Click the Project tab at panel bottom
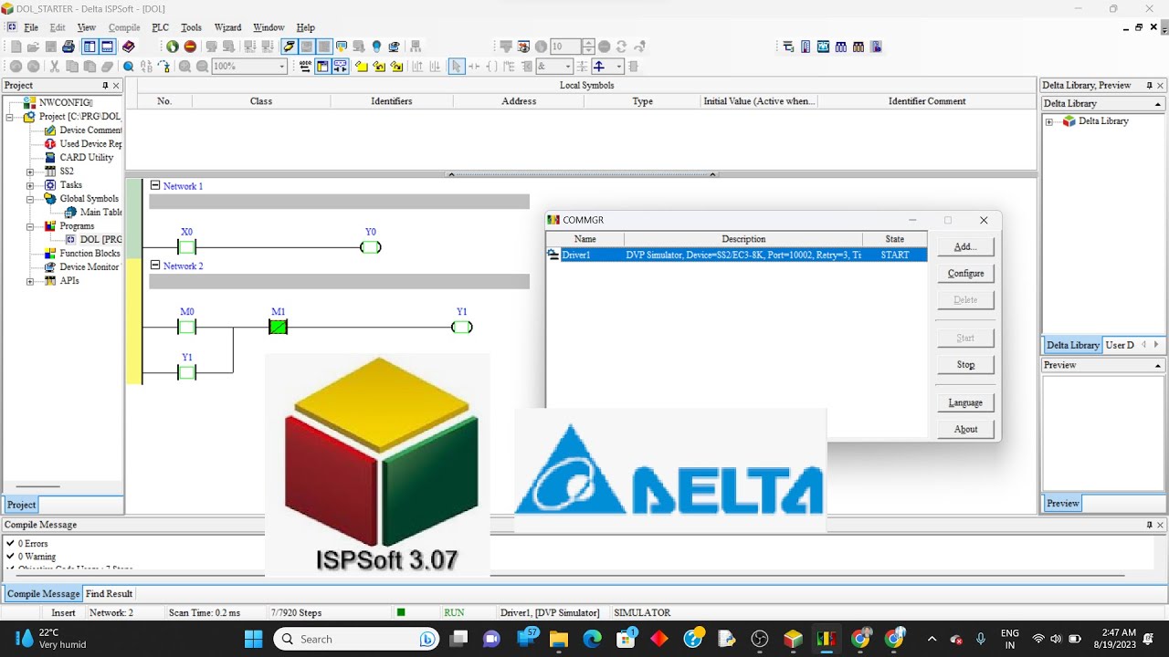1169x657 pixels. [21, 505]
